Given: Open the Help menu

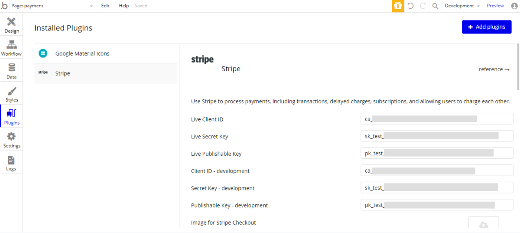Looking at the screenshot, I should (x=124, y=6).
